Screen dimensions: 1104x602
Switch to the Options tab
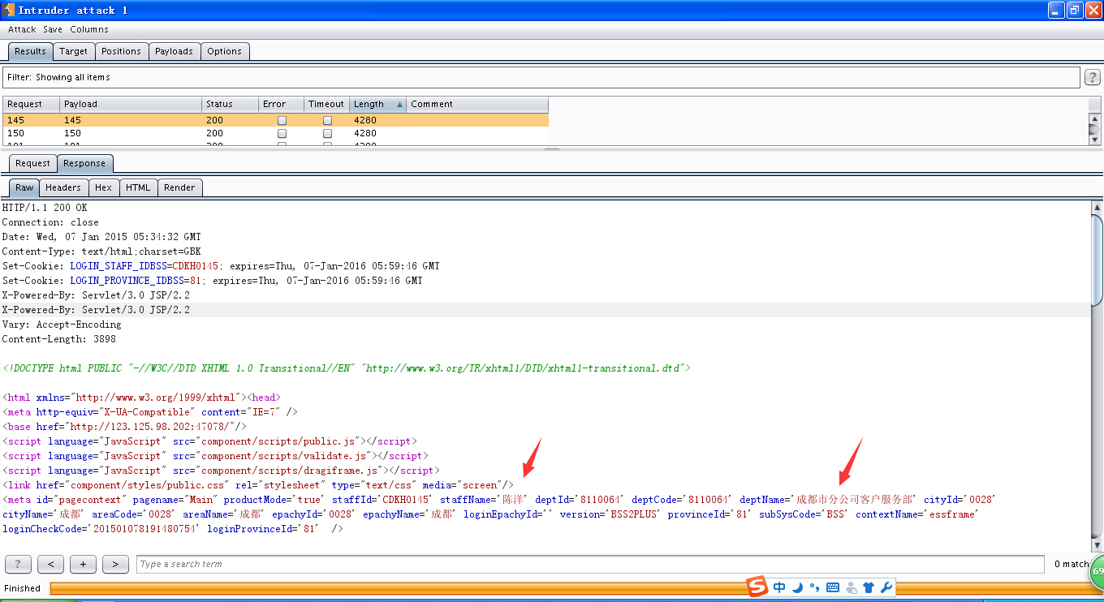(224, 51)
